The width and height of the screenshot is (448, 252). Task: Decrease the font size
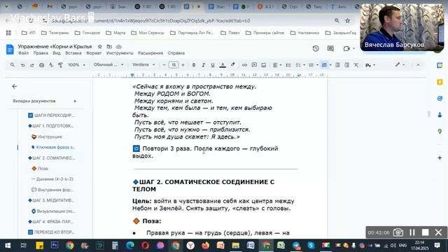164,65
